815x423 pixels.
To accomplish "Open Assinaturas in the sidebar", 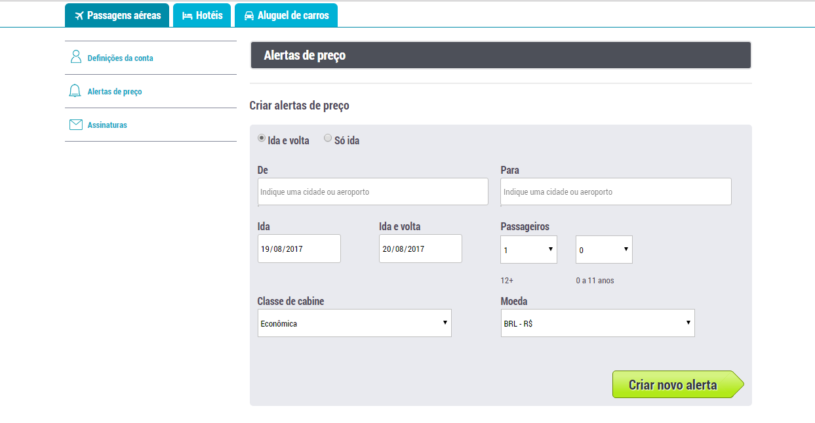I will 108,124.
